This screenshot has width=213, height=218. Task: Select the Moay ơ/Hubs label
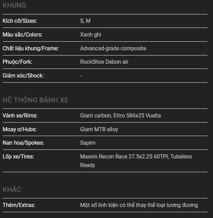pos(20,129)
